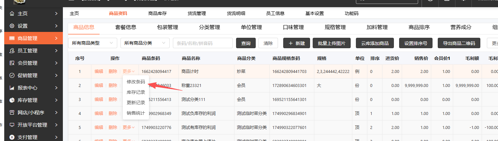Expand the arrow next to 报表中心

[56, 88]
